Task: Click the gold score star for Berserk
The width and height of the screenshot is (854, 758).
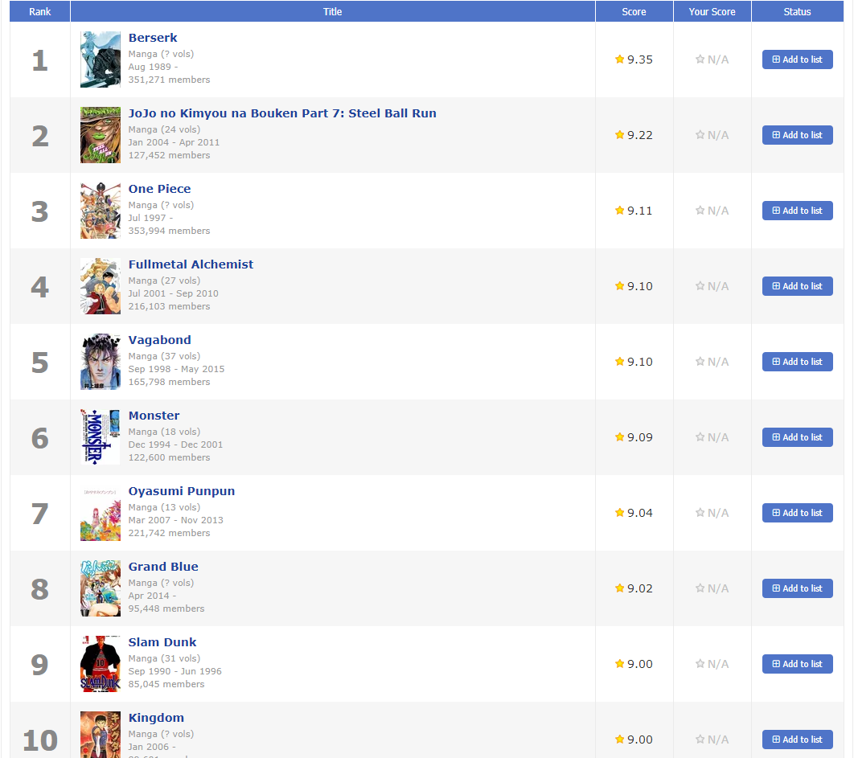Action: pyautogui.click(x=619, y=59)
